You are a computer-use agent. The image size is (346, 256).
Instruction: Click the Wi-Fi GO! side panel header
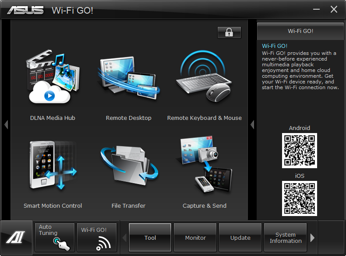(300, 31)
